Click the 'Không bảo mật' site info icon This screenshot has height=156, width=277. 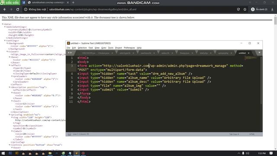tap(26, 10)
